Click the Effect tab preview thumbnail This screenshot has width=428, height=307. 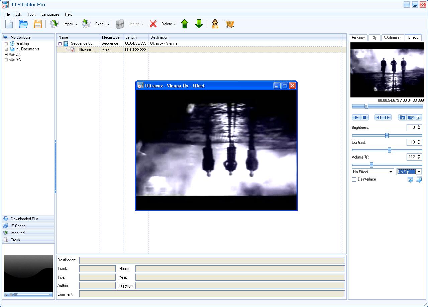[x=387, y=70]
